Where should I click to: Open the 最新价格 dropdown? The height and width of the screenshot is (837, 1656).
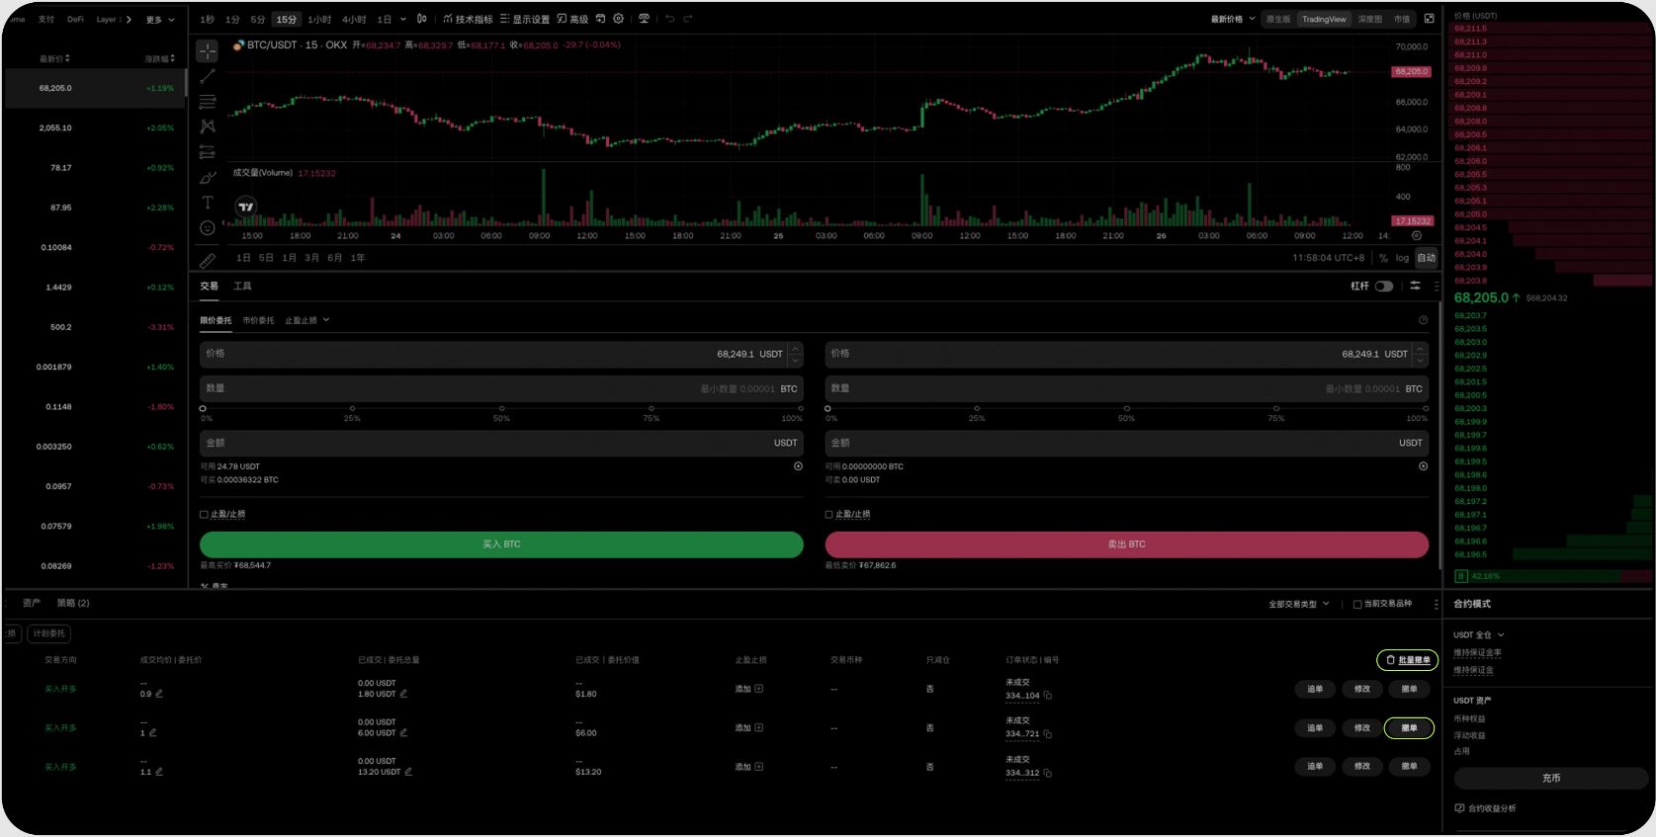click(x=1233, y=19)
